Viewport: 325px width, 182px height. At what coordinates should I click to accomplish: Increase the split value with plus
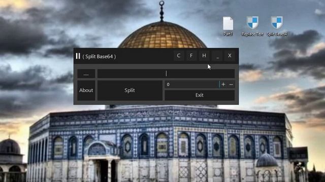tap(223, 84)
